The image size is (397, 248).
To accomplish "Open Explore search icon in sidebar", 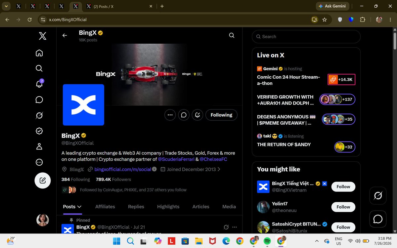I will tap(39, 68).
